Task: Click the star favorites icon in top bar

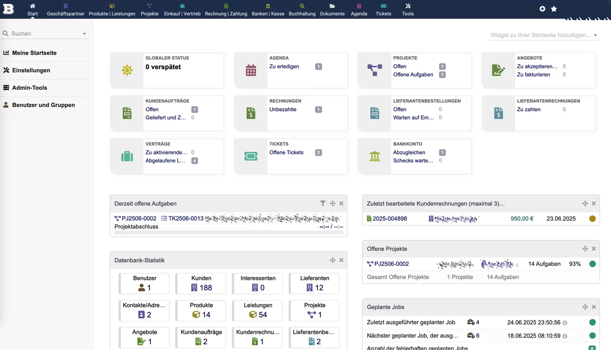Action: (x=553, y=8)
